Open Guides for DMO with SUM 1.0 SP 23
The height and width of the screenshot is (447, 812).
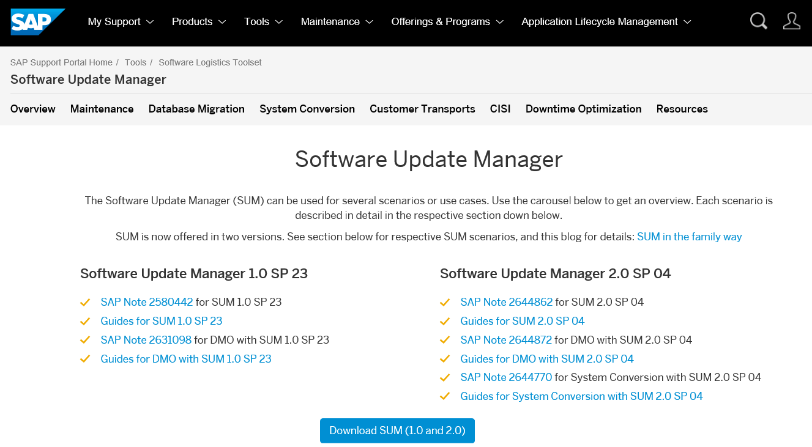coord(186,359)
